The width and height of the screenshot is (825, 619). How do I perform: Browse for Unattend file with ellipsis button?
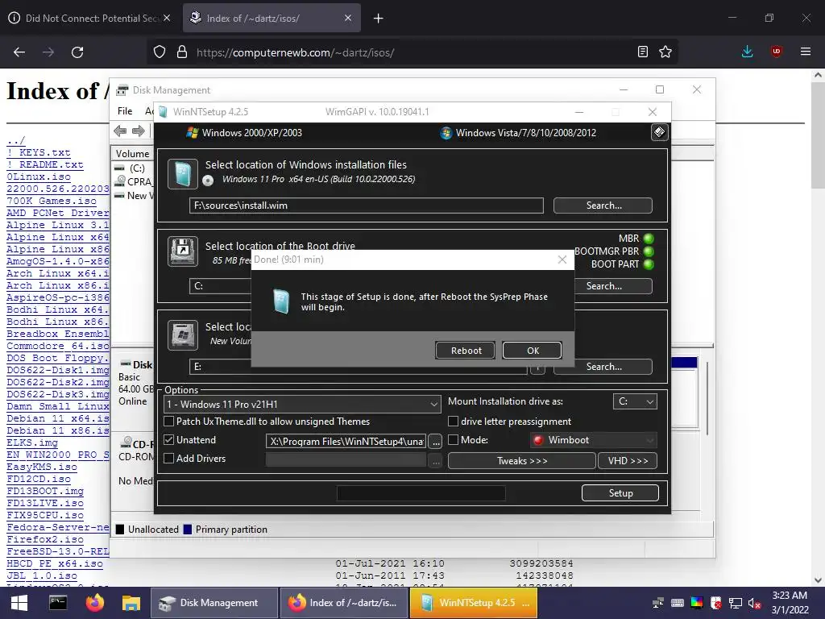pyautogui.click(x=435, y=442)
